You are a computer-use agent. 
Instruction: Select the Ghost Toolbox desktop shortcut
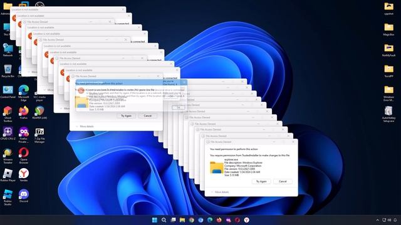8,114
